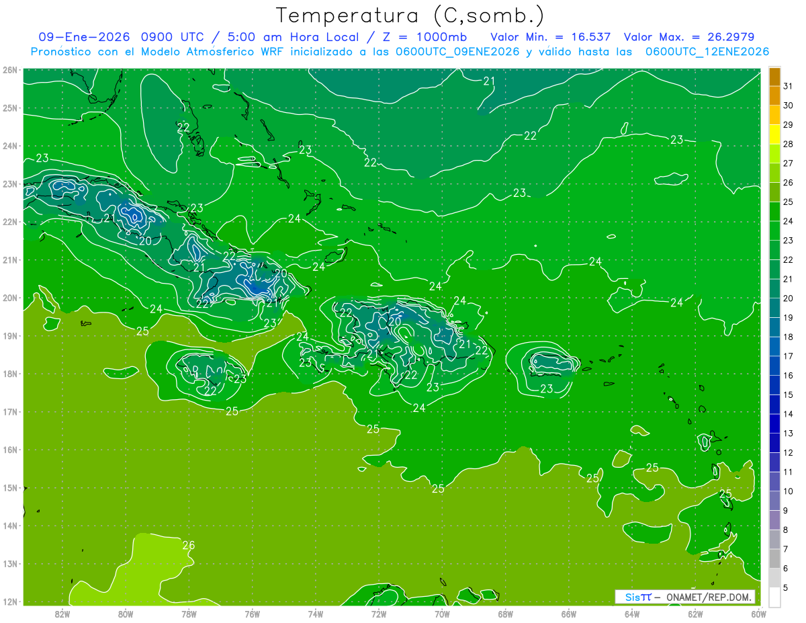Screen dimensions: 806x623
Task: Click the "12N" latitude axis label
Action: pos(10,601)
